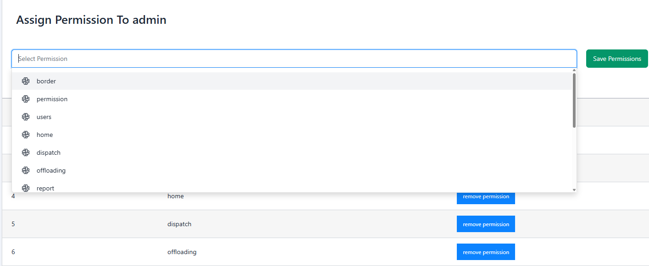649x266 pixels.
Task: Select the dispatch dropdown option
Action: pos(49,152)
